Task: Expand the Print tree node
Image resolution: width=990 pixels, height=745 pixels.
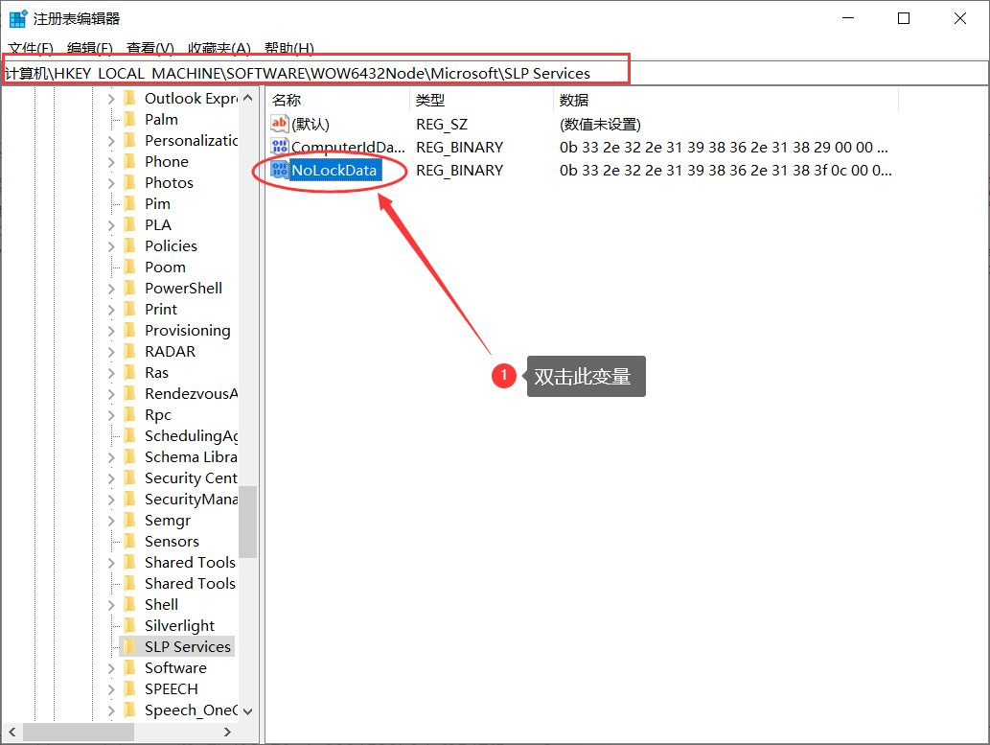Action: tap(111, 310)
